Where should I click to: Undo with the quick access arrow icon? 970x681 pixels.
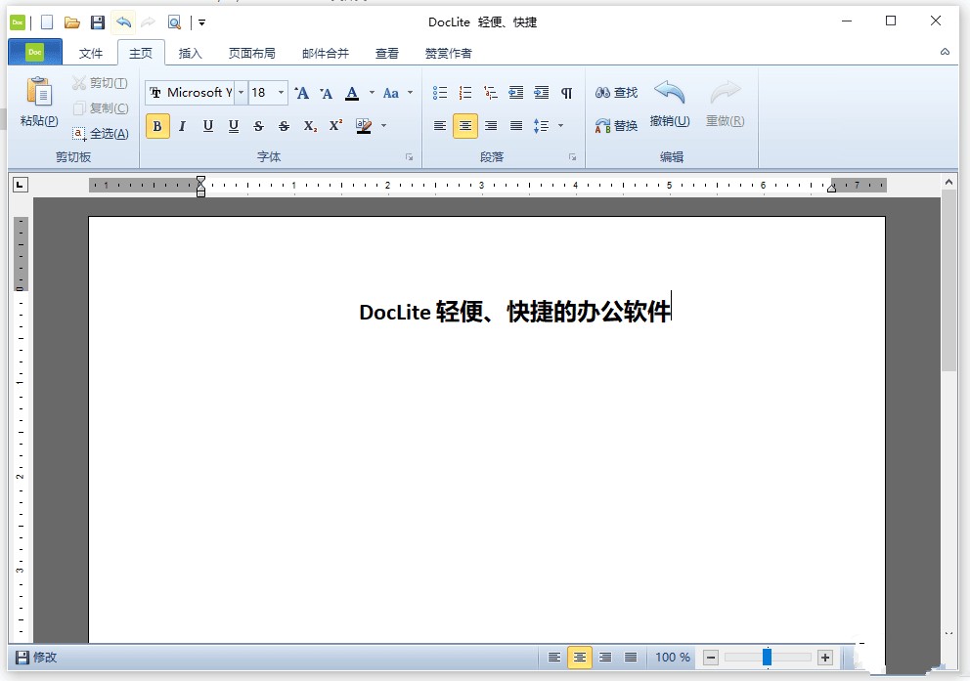click(x=124, y=22)
